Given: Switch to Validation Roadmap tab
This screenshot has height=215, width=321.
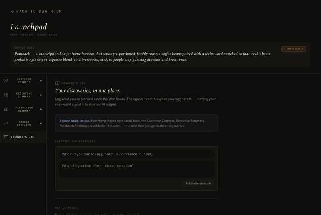Looking at the screenshot, I should (x=23, y=109).
